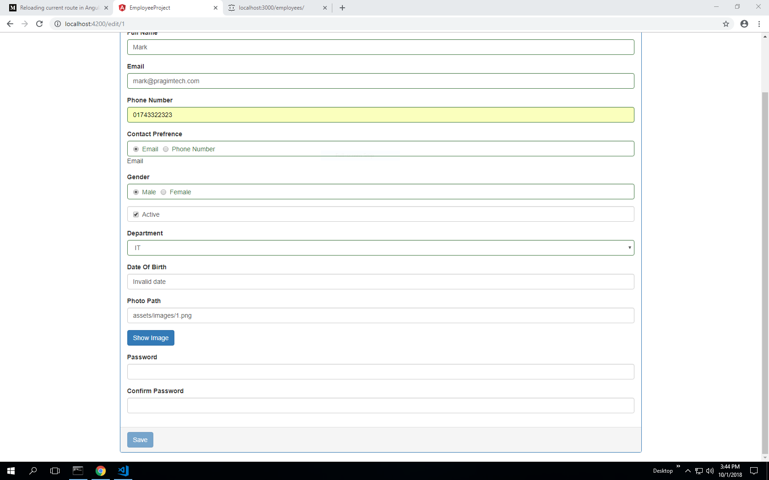This screenshot has height=480, width=769.
Task: Choose the Male gender option
Action: pyautogui.click(x=136, y=192)
